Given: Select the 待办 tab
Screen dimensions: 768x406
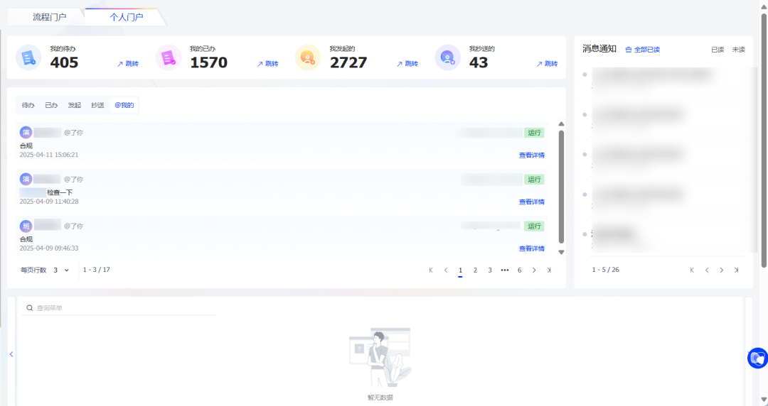Looking at the screenshot, I should pos(28,105).
